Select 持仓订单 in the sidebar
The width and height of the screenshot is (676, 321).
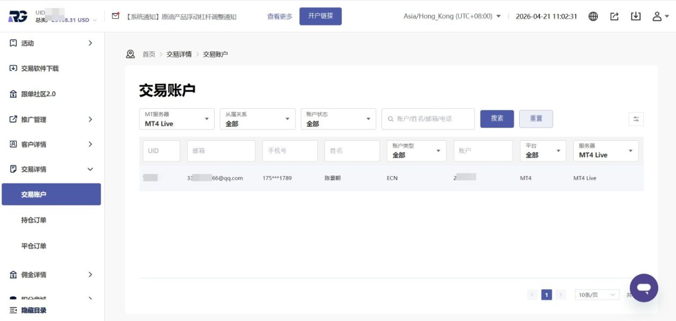coord(34,220)
